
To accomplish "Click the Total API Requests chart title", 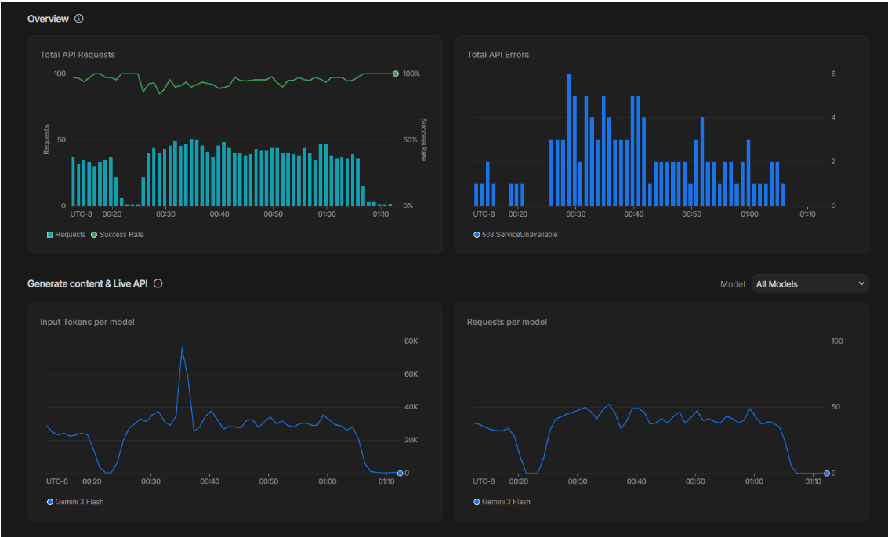I will coord(78,55).
